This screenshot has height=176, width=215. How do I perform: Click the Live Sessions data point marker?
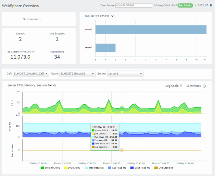click(x=122, y=150)
